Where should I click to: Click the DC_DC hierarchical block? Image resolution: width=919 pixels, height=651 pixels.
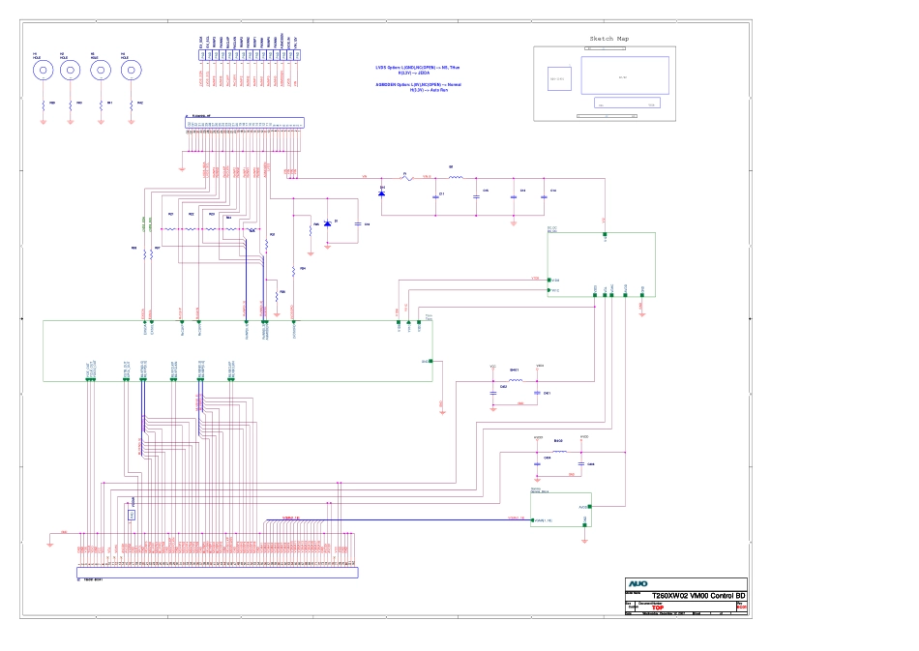click(600, 261)
